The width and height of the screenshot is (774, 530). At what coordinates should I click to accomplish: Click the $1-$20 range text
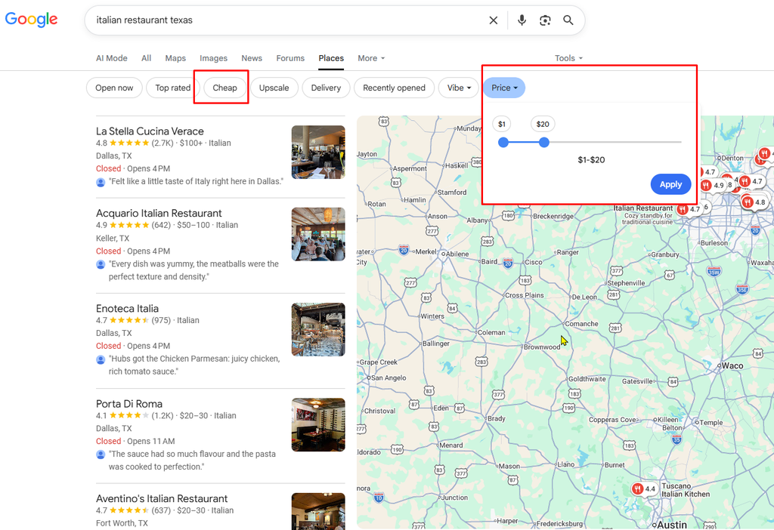click(591, 160)
